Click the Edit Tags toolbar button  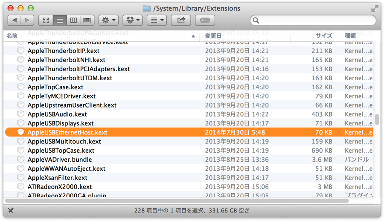[205, 20]
